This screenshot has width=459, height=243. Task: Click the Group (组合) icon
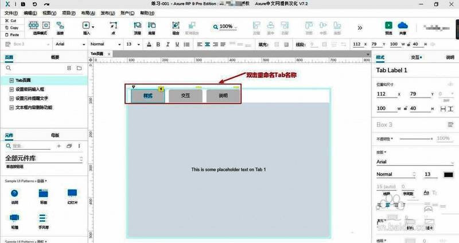(x=176, y=26)
